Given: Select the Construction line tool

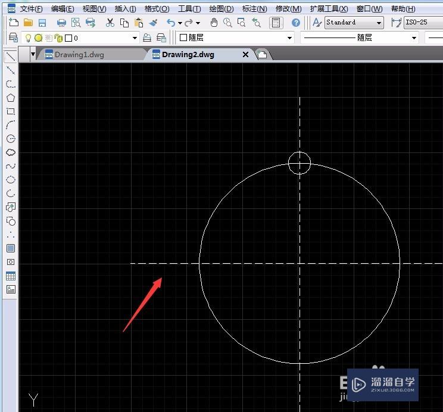Looking at the screenshot, I should click(x=11, y=70).
